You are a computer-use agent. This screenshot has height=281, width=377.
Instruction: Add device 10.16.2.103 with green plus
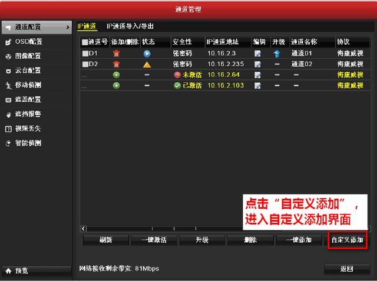click(117, 85)
